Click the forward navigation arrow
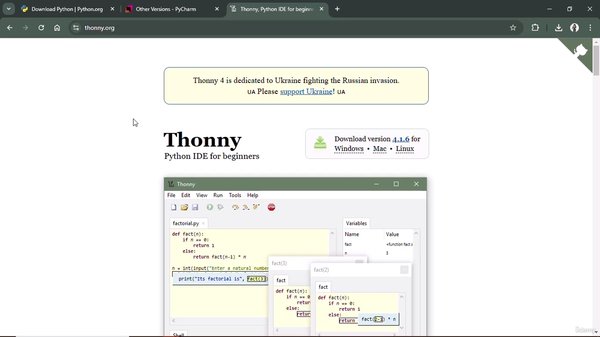 click(25, 28)
